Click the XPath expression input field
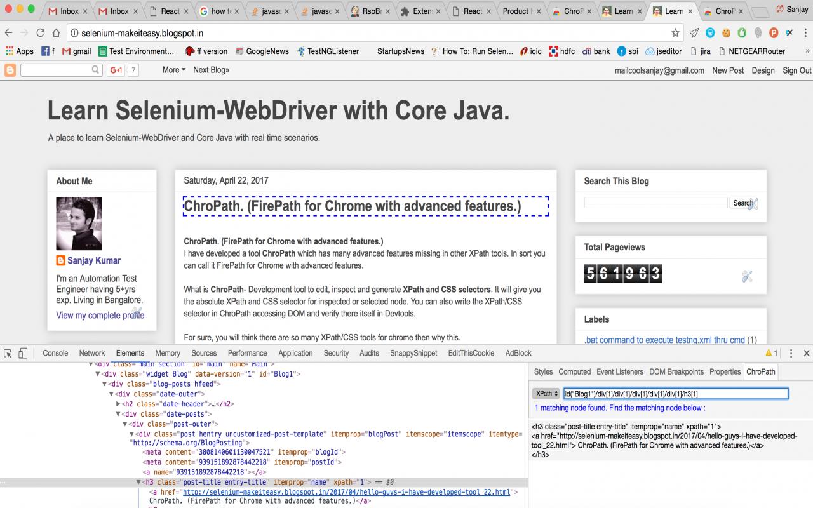Viewport: 813px width, 508px height. point(676,394)
